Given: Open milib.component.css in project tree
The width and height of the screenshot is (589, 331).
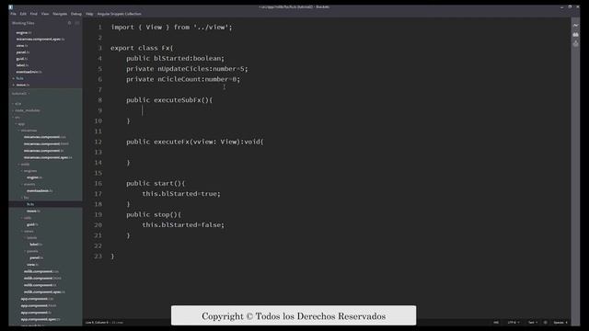Looking at the screenshot, I should click(x=40, y=271).
